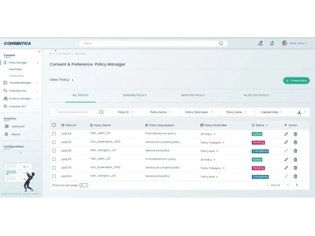Select View Policy in the sidebar
The width and height of the screenshot is (315, 236).
(x=15, y=69)
